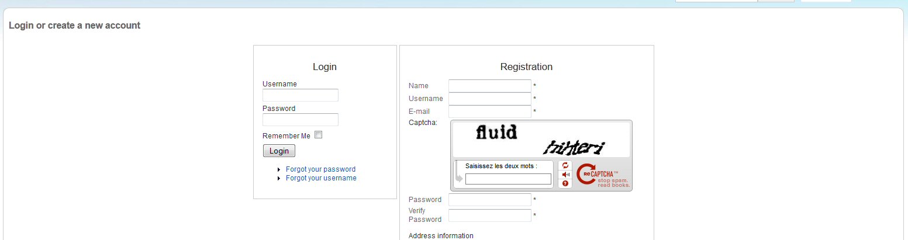Viewport: 908px width, 240px height.
Task: Switch to the audio captcha challenge
Action: pos(565,175)
